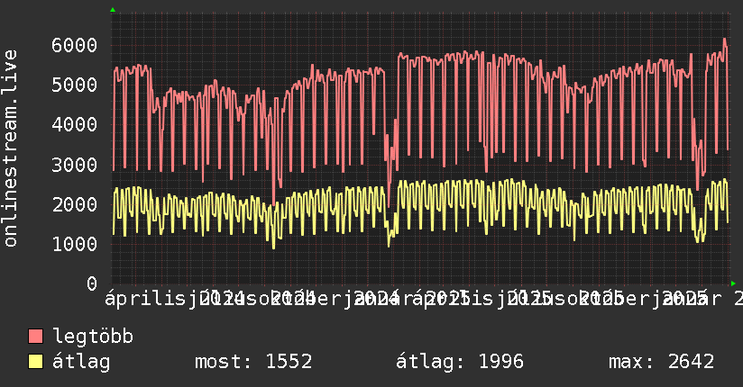743x387 pixels.
Task: Click the 6000 y-axis label
Action: pos(75,45)
